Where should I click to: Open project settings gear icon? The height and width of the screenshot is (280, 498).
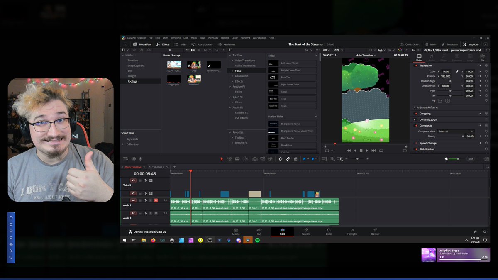[485, 232]
